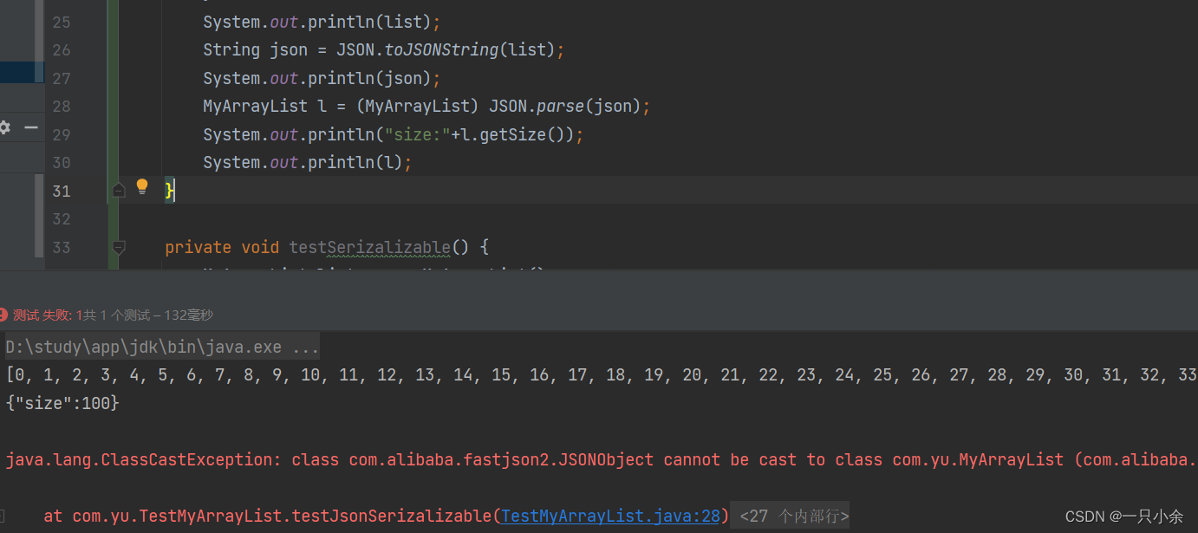Click the test failed summary text
Viewport: 1198px width, 533px height.
(x=113, y=315)
